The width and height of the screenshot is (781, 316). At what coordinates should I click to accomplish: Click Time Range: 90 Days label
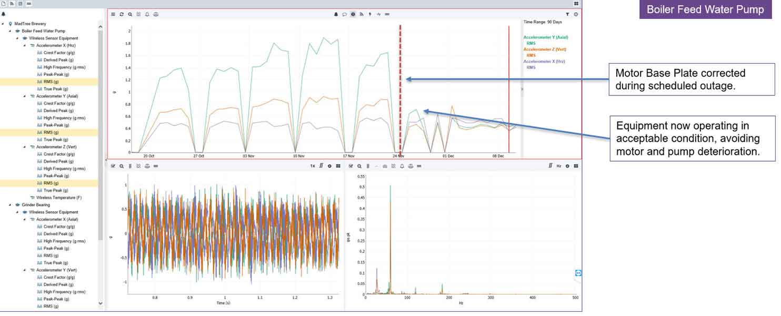coord(543,22)
